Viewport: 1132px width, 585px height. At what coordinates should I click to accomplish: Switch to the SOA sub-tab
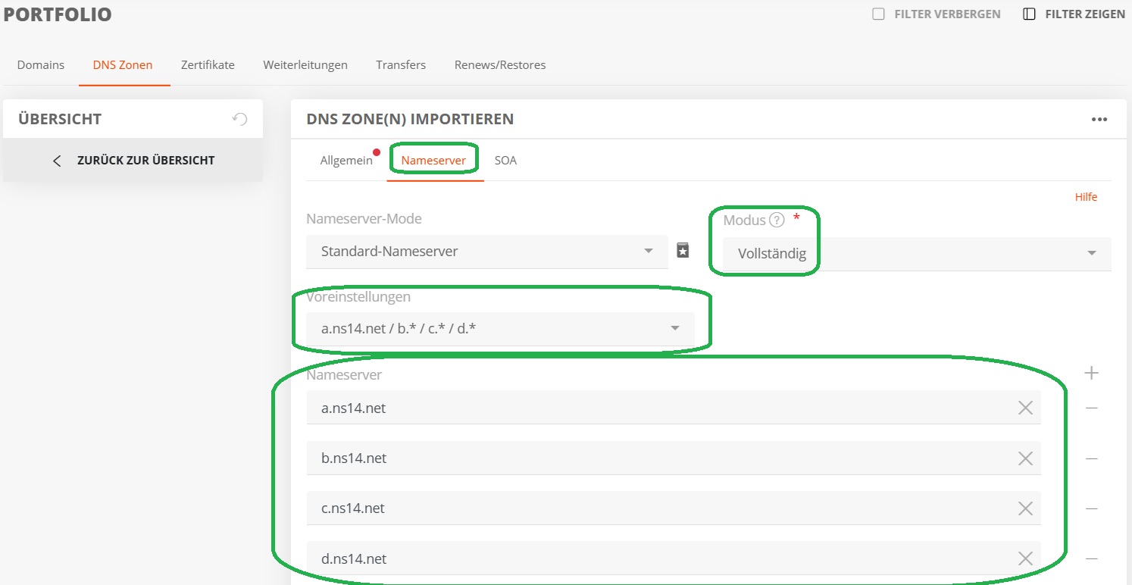(505, 161)
